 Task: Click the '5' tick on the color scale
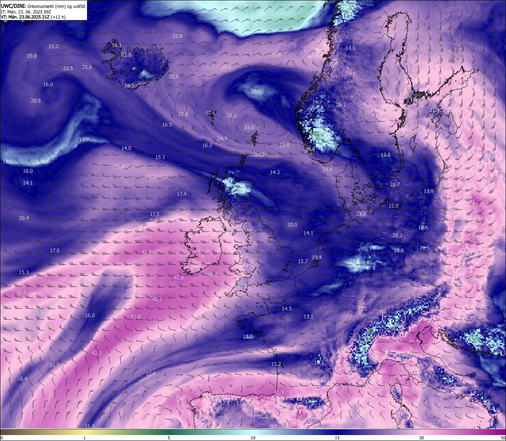click(169, 438)
